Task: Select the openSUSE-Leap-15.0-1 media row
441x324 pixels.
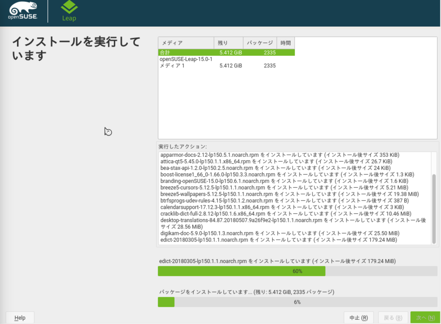Action: pos(186,59)
